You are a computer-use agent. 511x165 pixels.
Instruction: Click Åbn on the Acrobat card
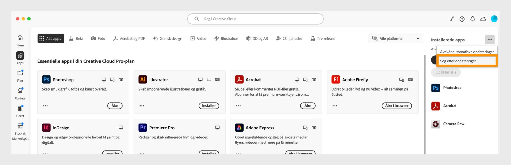(x=308, y=106)
